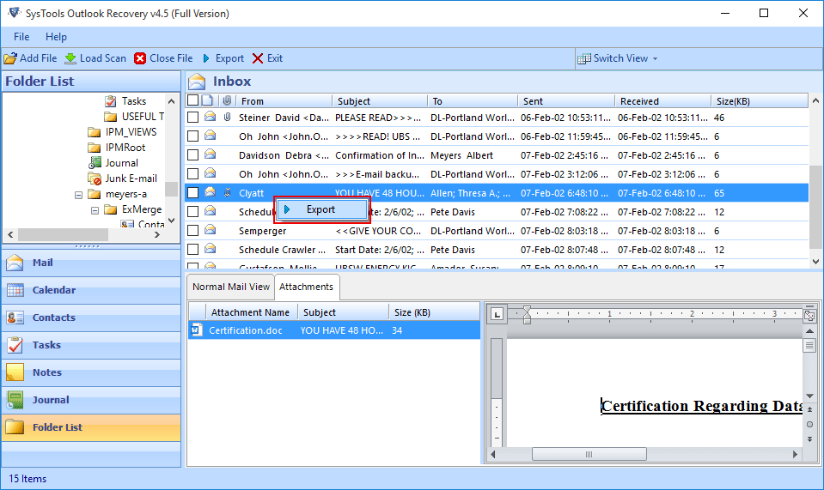Click the envelope icon on Semperger row
The image size is (824, 490).
(211, 230)
